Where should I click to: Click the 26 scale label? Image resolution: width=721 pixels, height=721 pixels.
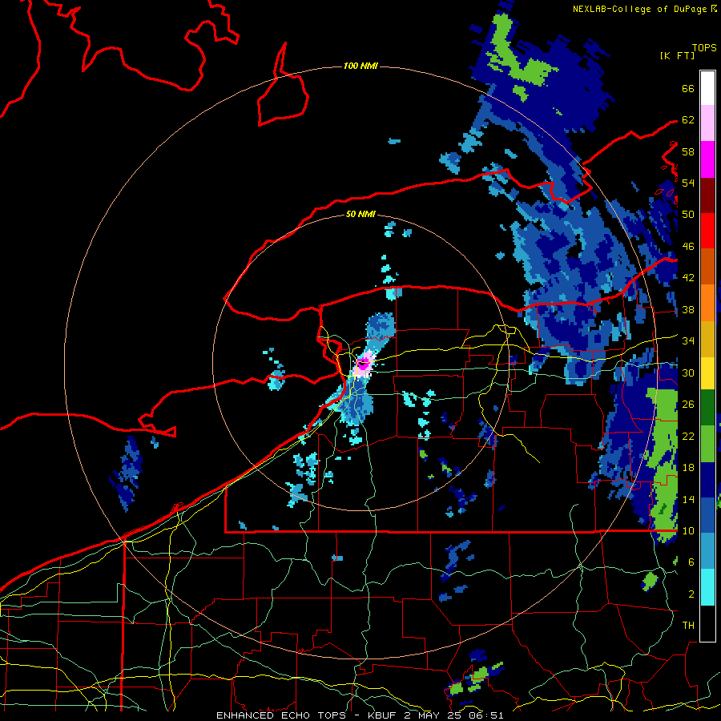688,405
